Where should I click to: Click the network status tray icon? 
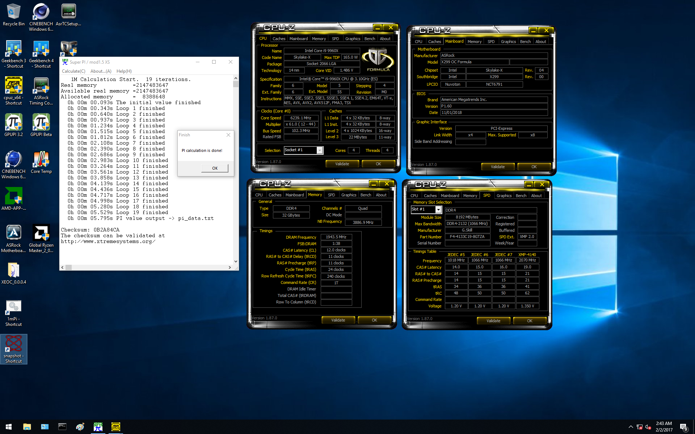[x=640, y=427]
